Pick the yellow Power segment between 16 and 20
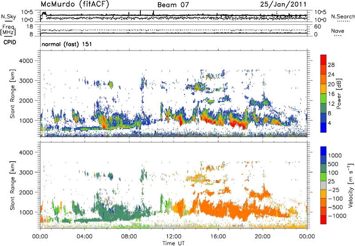The height and width of the screenshot is (246, 355). pyautogui.click(x=323, y=88)
